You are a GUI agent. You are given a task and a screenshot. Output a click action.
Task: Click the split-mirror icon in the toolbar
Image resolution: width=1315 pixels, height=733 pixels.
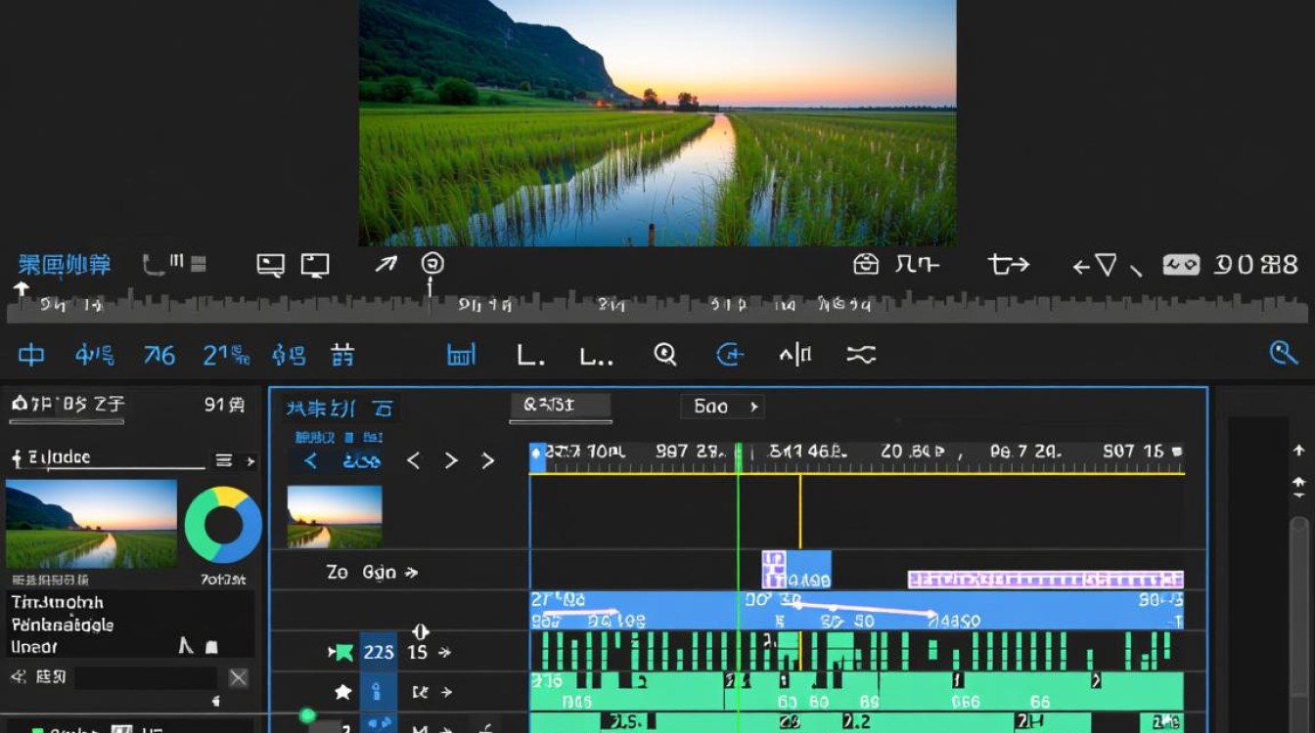click(795, 354)
